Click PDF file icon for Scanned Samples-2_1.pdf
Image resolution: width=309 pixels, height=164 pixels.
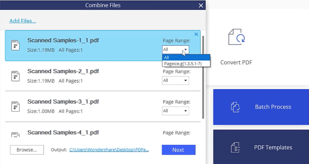(16, 76)
